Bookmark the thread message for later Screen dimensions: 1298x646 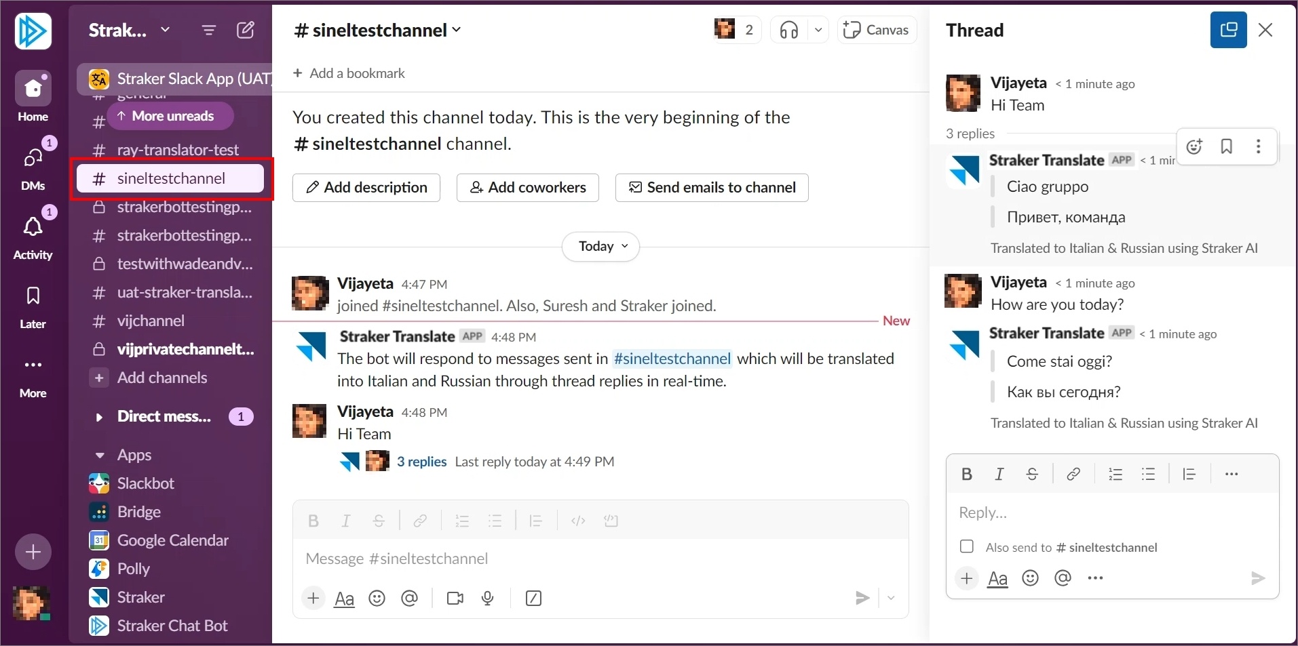pyautogui.click(x=1227, y=146)
